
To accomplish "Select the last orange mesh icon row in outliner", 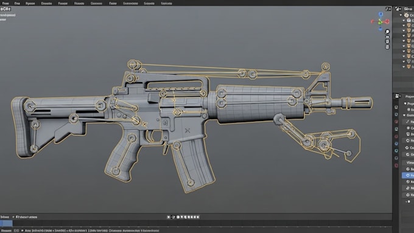I will click(409, 67).
